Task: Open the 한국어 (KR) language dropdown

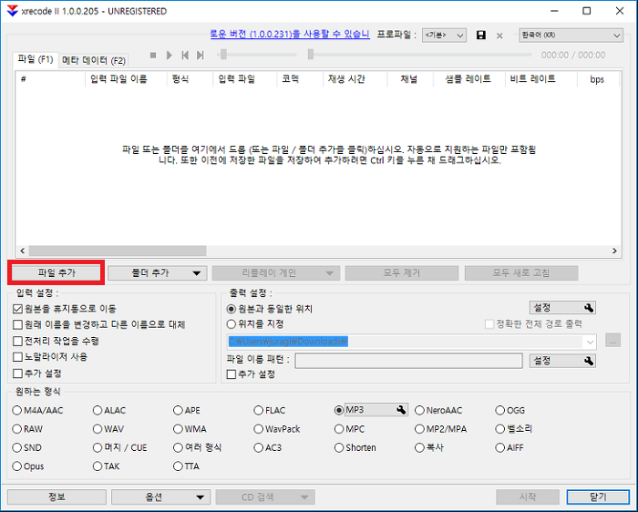Action: point(571,36)
